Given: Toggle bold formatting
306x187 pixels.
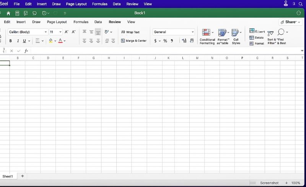Looking at the screenshot, I should [x=11, y=41].
